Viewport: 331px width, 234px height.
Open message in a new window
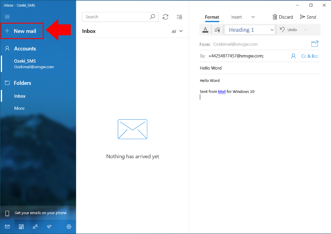(315, 44)
